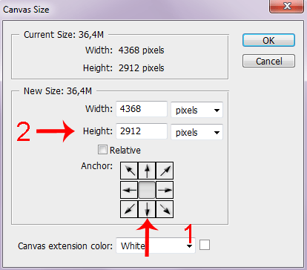Click the OK button
This screenshot has height=270, width=307.
268,40
